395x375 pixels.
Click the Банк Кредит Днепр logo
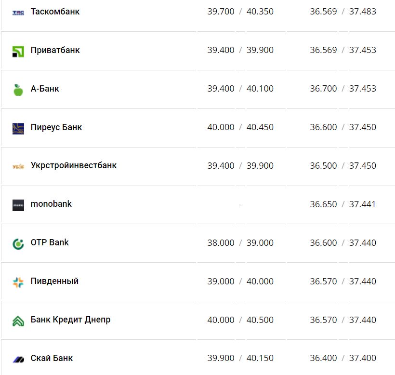pyautogui.click(x=18, y=321)
